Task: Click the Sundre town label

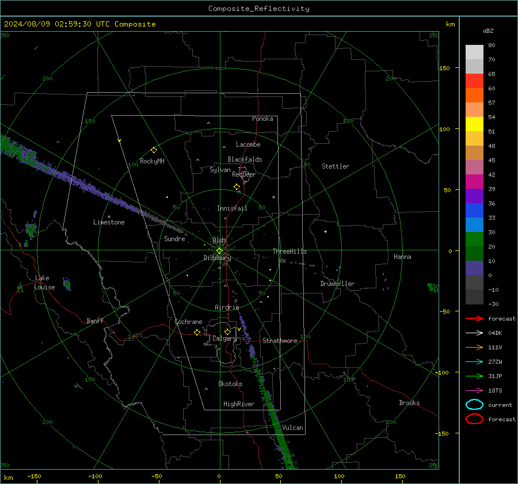Action: tap(174, 238)
